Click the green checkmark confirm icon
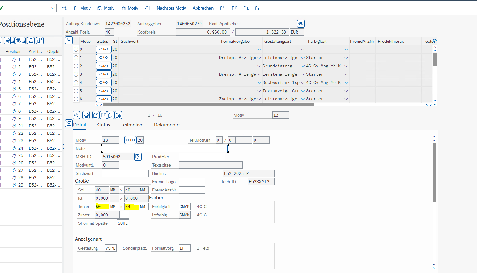Viewport: 477px width, 273px height. coord(1,8)
